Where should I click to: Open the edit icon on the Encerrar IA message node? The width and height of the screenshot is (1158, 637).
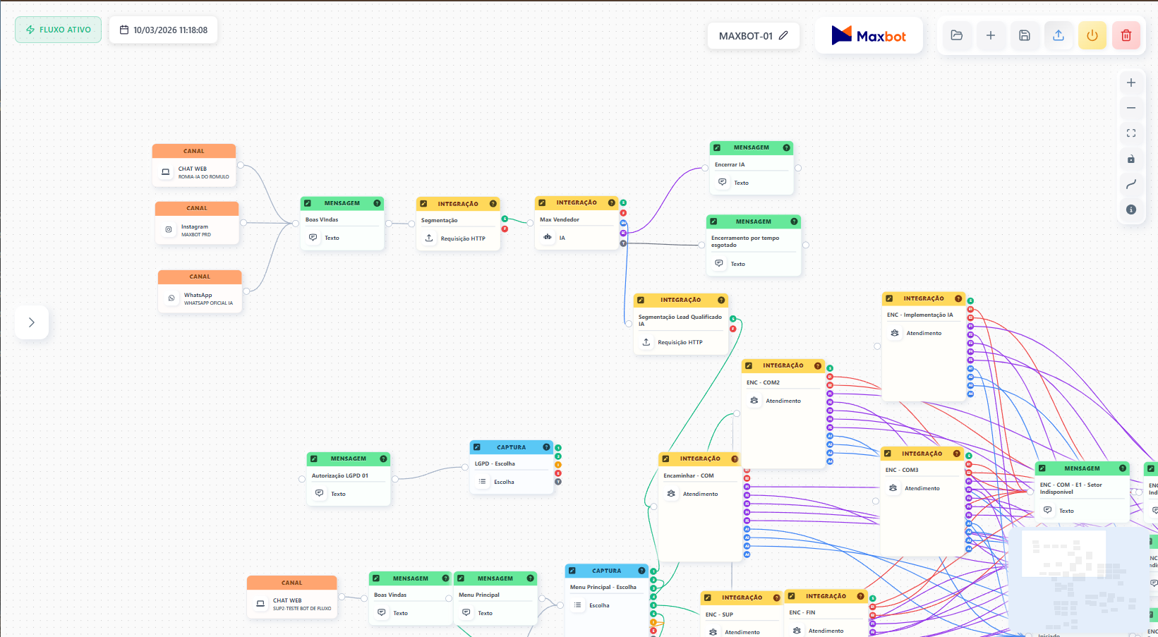point(717,147)
